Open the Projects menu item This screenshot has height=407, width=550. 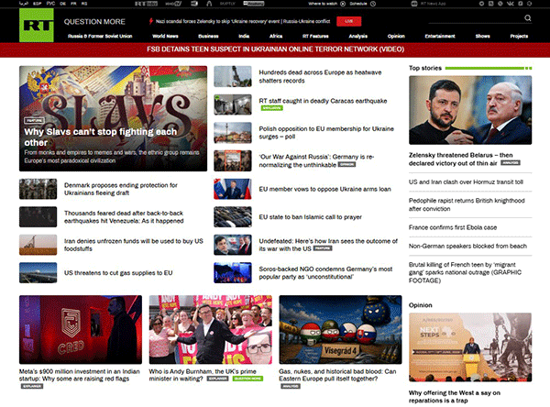click(519, 36)
